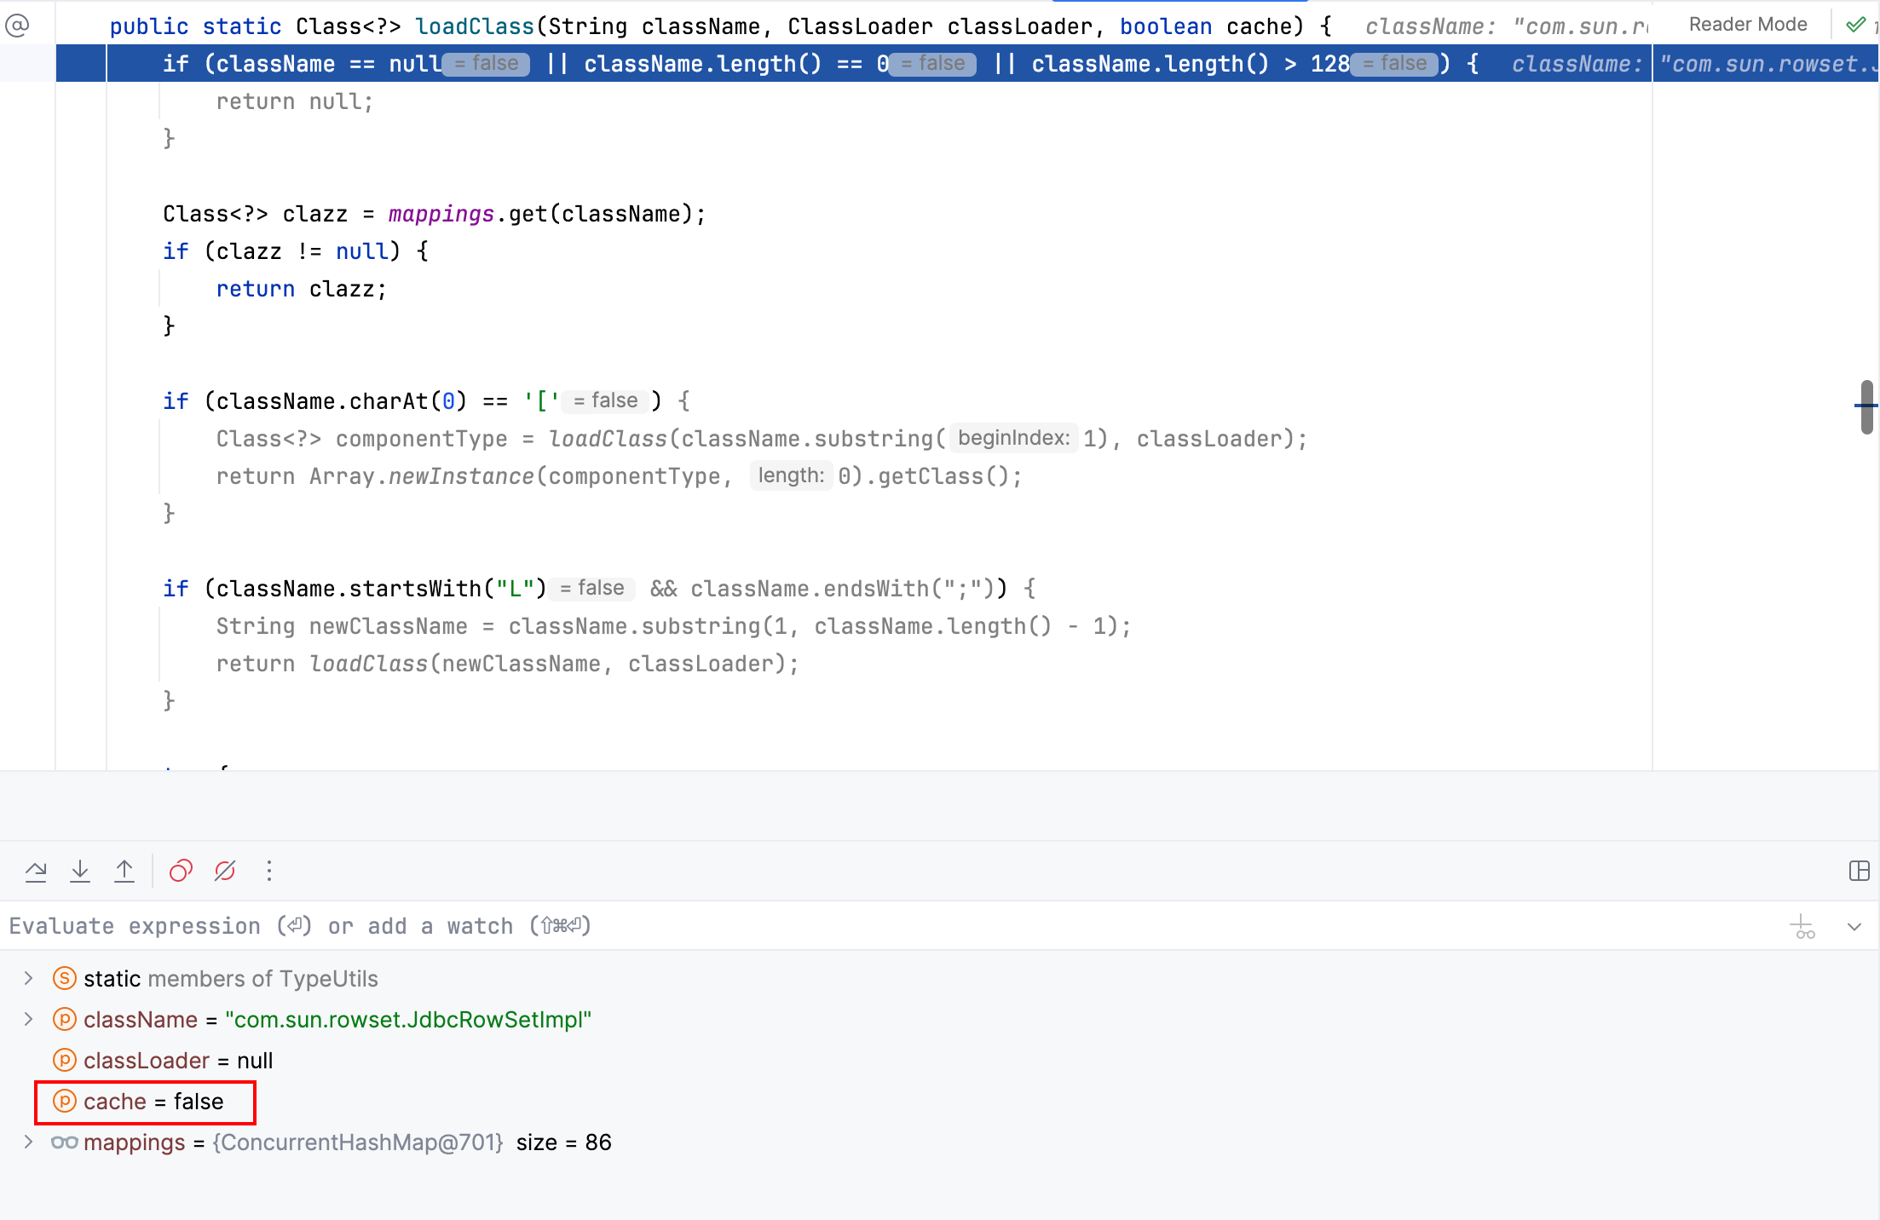
Task: Click the green checkmark icon in top right
Action: pyautogui.click(x=1857, y=25)
